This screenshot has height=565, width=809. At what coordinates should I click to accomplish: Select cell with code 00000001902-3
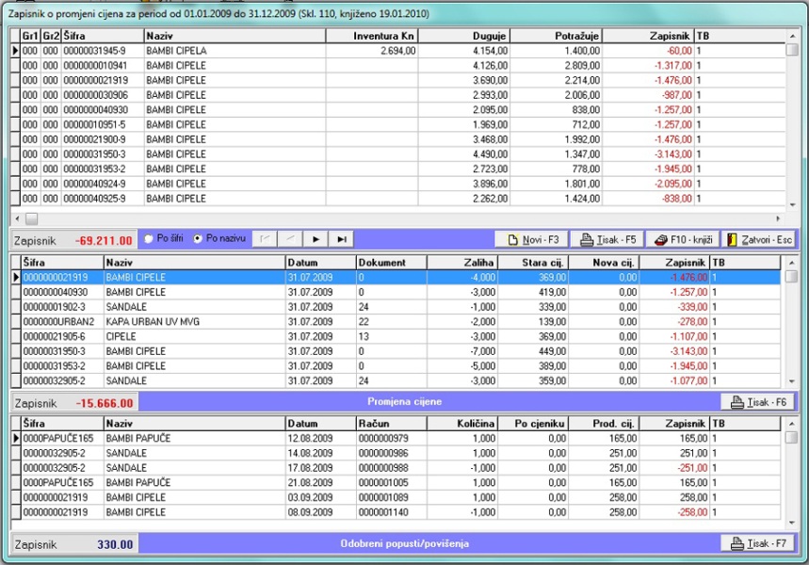point(62,307)
